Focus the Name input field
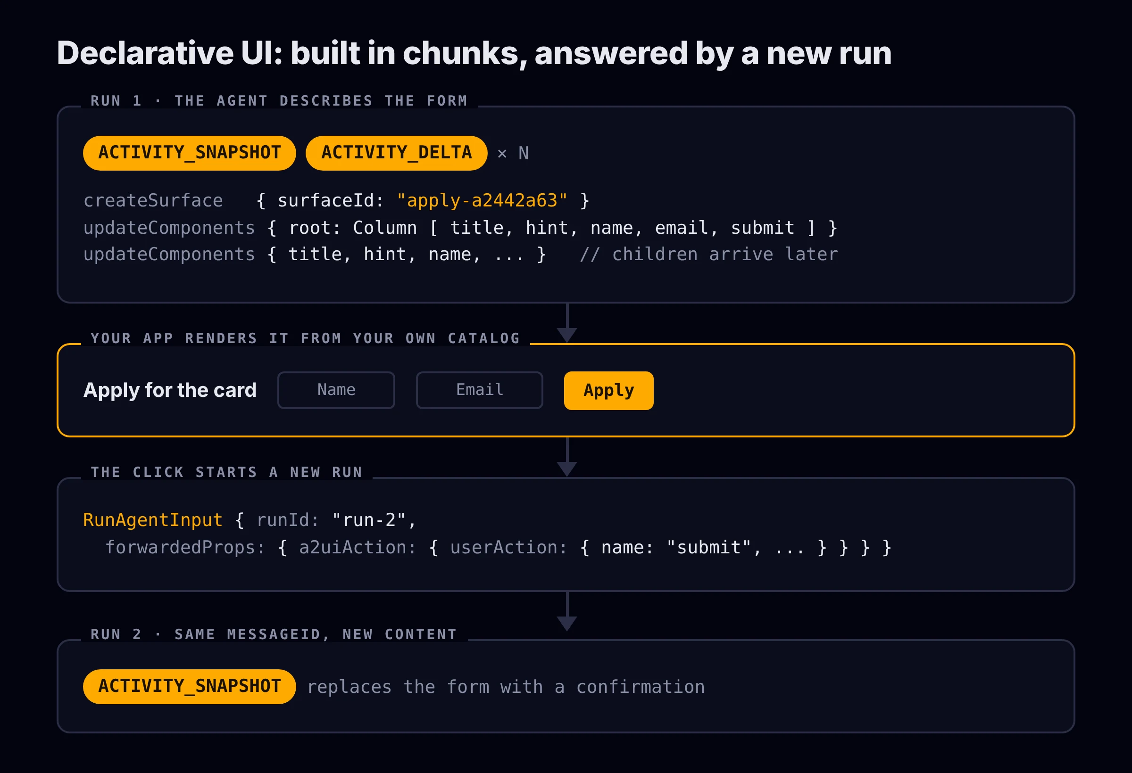1132x773 pixels. tap(336, 390)
